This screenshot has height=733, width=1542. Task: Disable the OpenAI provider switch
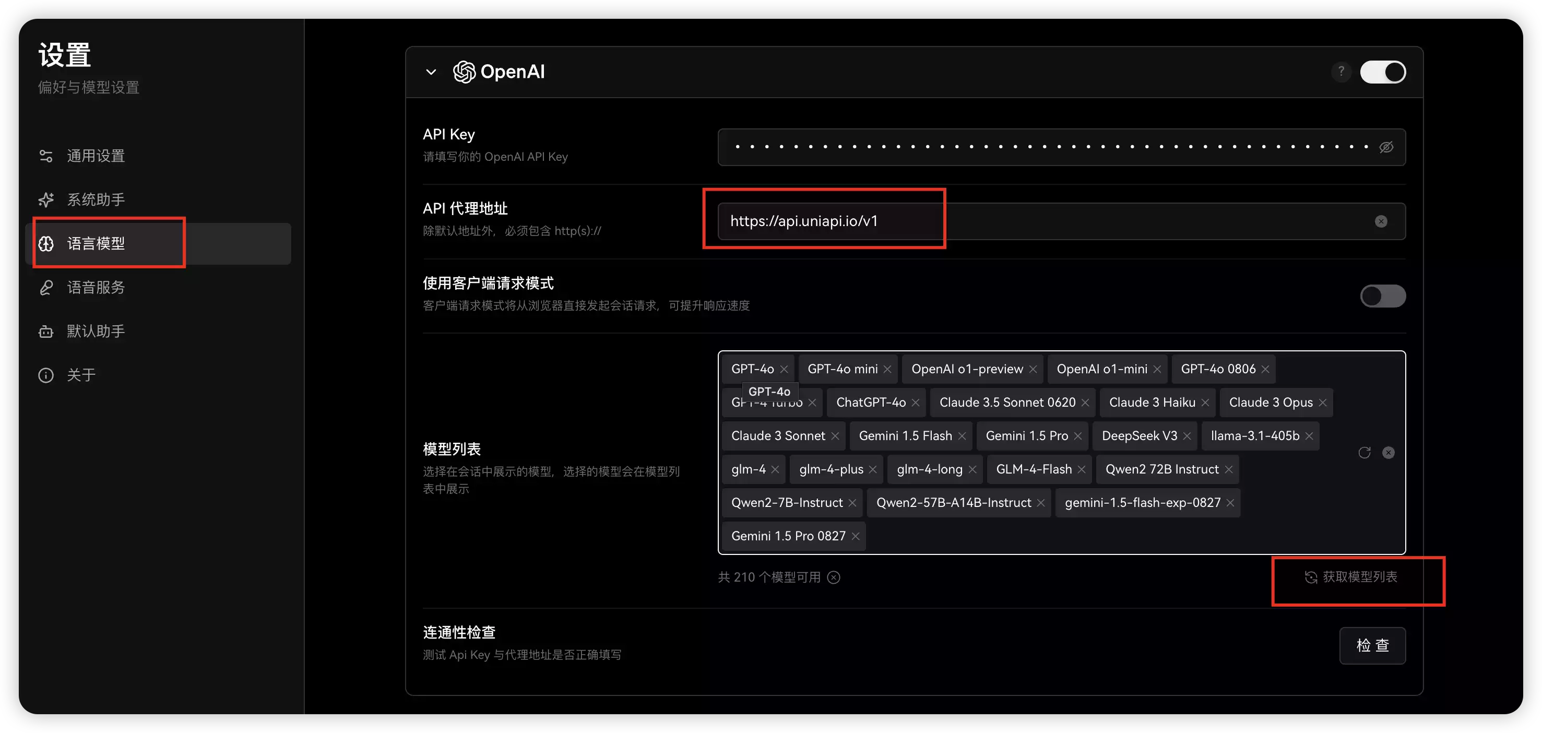1382,72
